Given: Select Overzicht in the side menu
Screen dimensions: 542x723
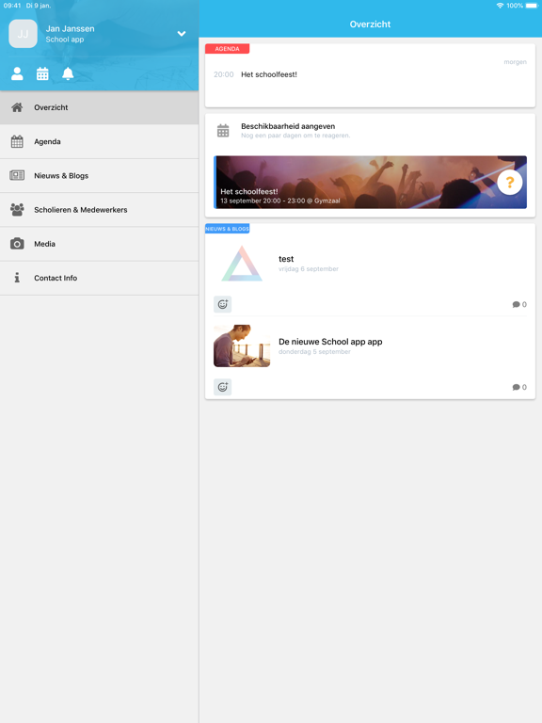Looking at the screenshot, I should (x=99, y=107).
